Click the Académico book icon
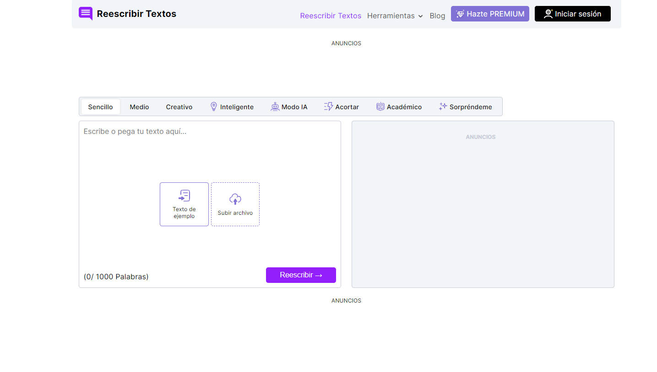This screenshot has width=657, height=372. [380, 106]
